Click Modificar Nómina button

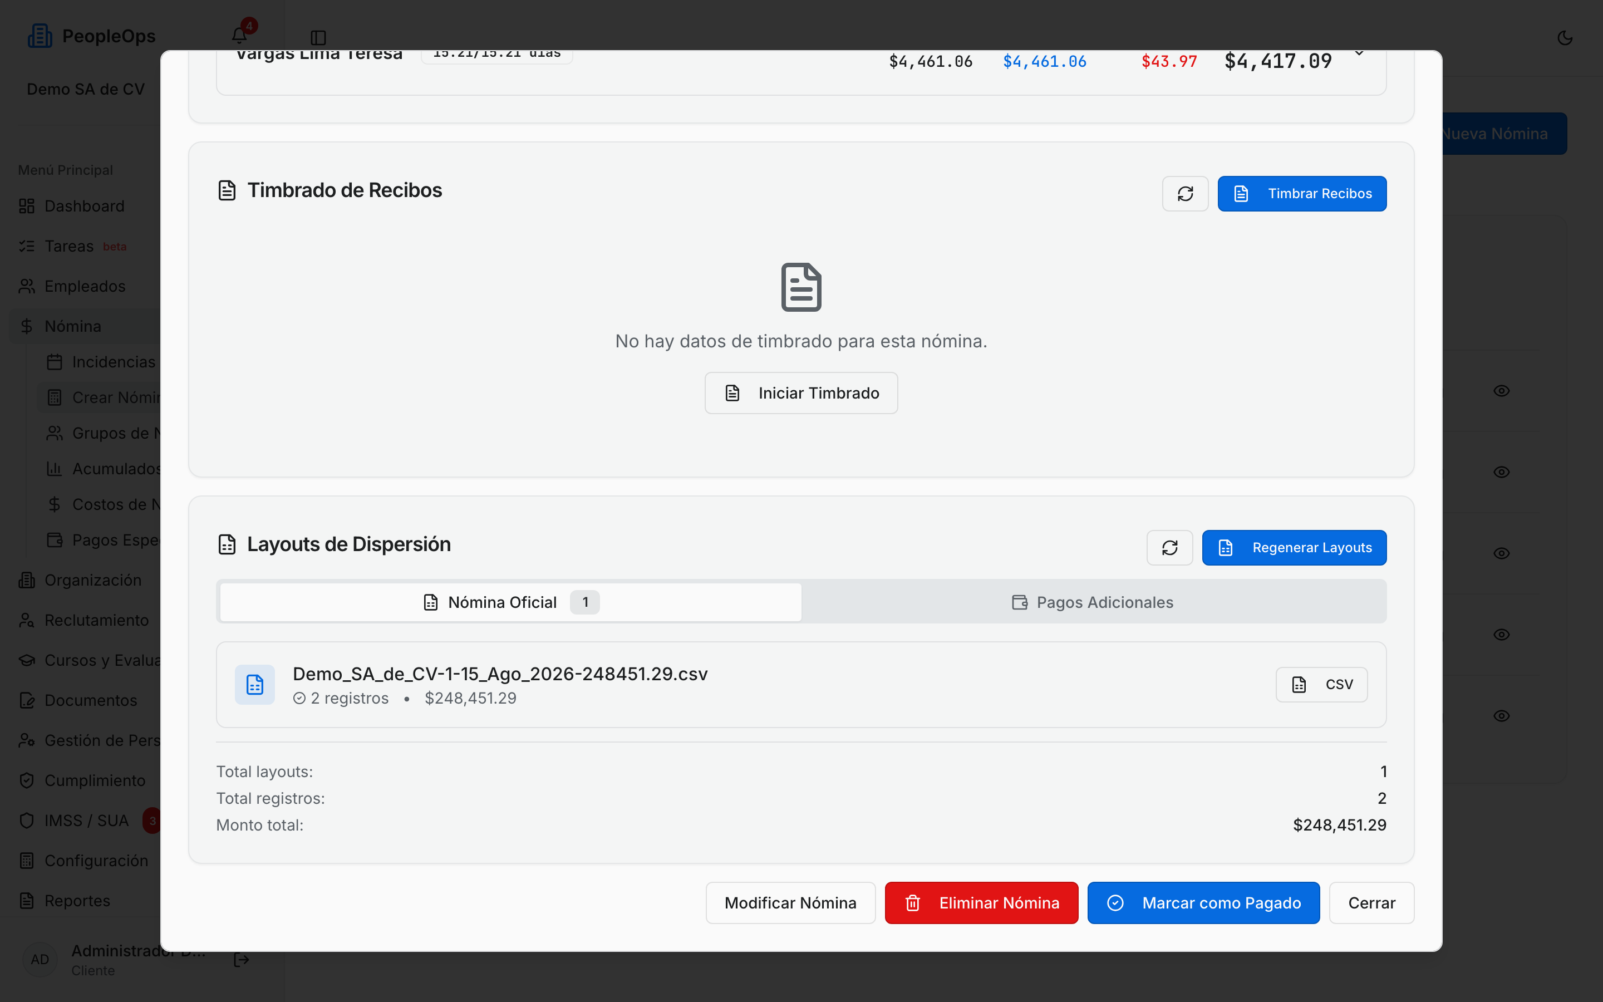point(790,902)
